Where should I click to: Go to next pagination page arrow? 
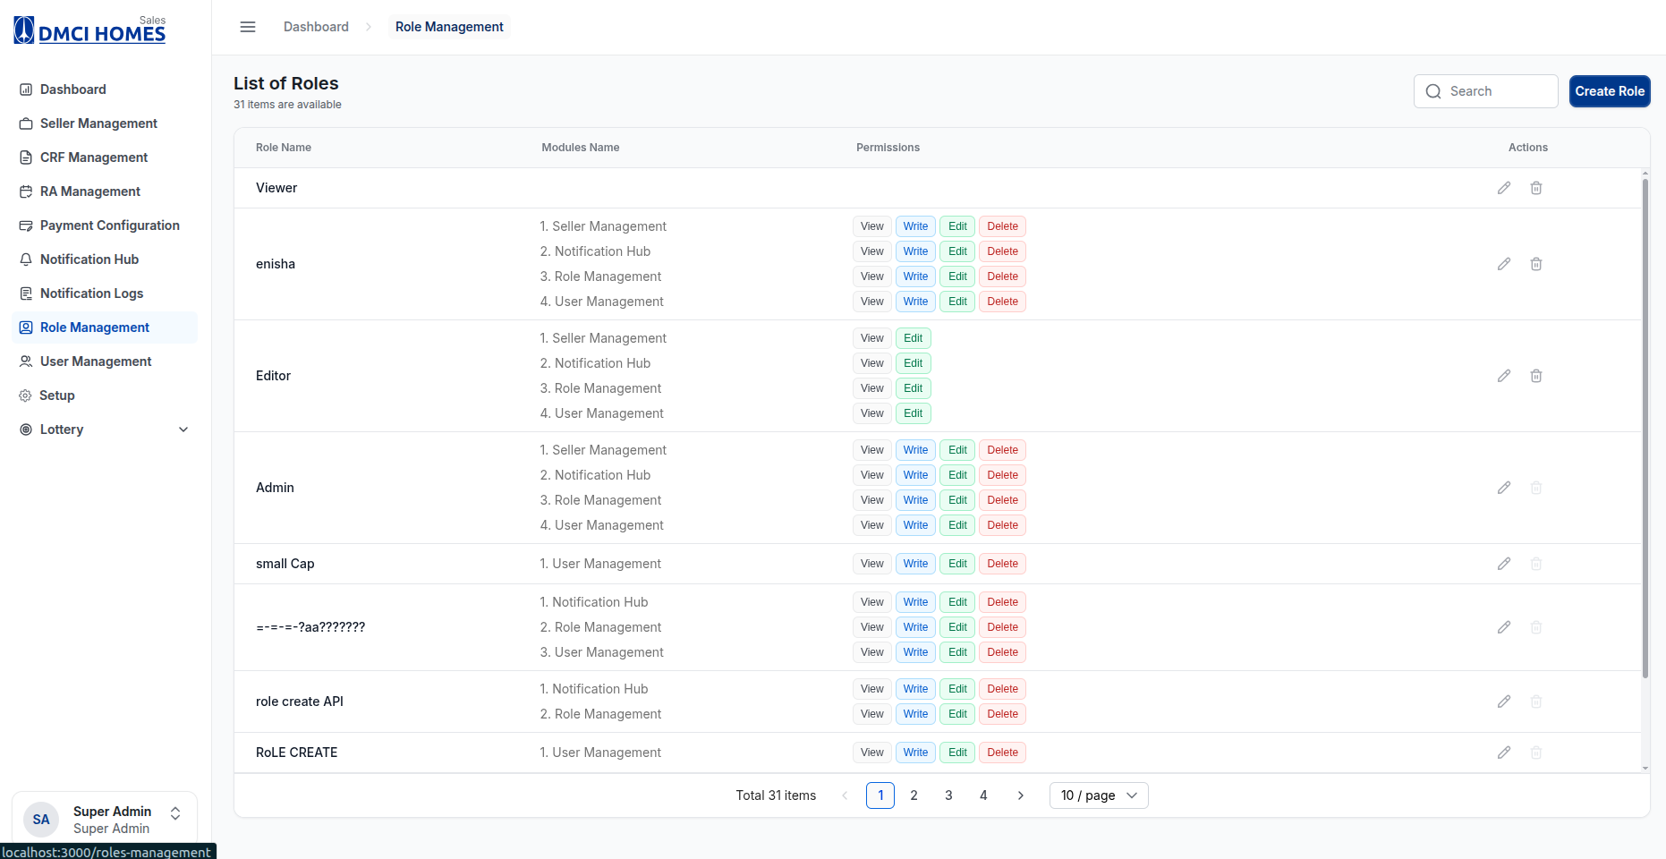pyautogui.click(x=1020, y=795)
